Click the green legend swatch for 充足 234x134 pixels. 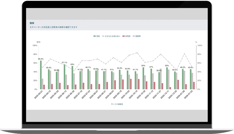[x=94, y=36]
